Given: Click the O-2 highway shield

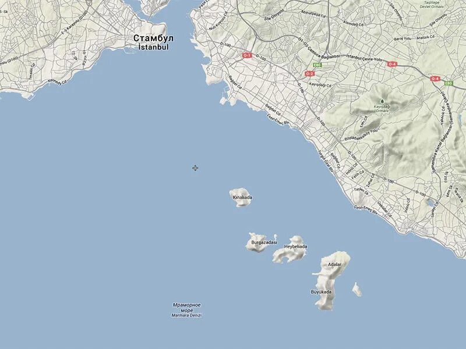Looking at the screenshot, I should click(309, 73).
